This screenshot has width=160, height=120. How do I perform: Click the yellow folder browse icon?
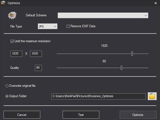click(x=152, y=96)
